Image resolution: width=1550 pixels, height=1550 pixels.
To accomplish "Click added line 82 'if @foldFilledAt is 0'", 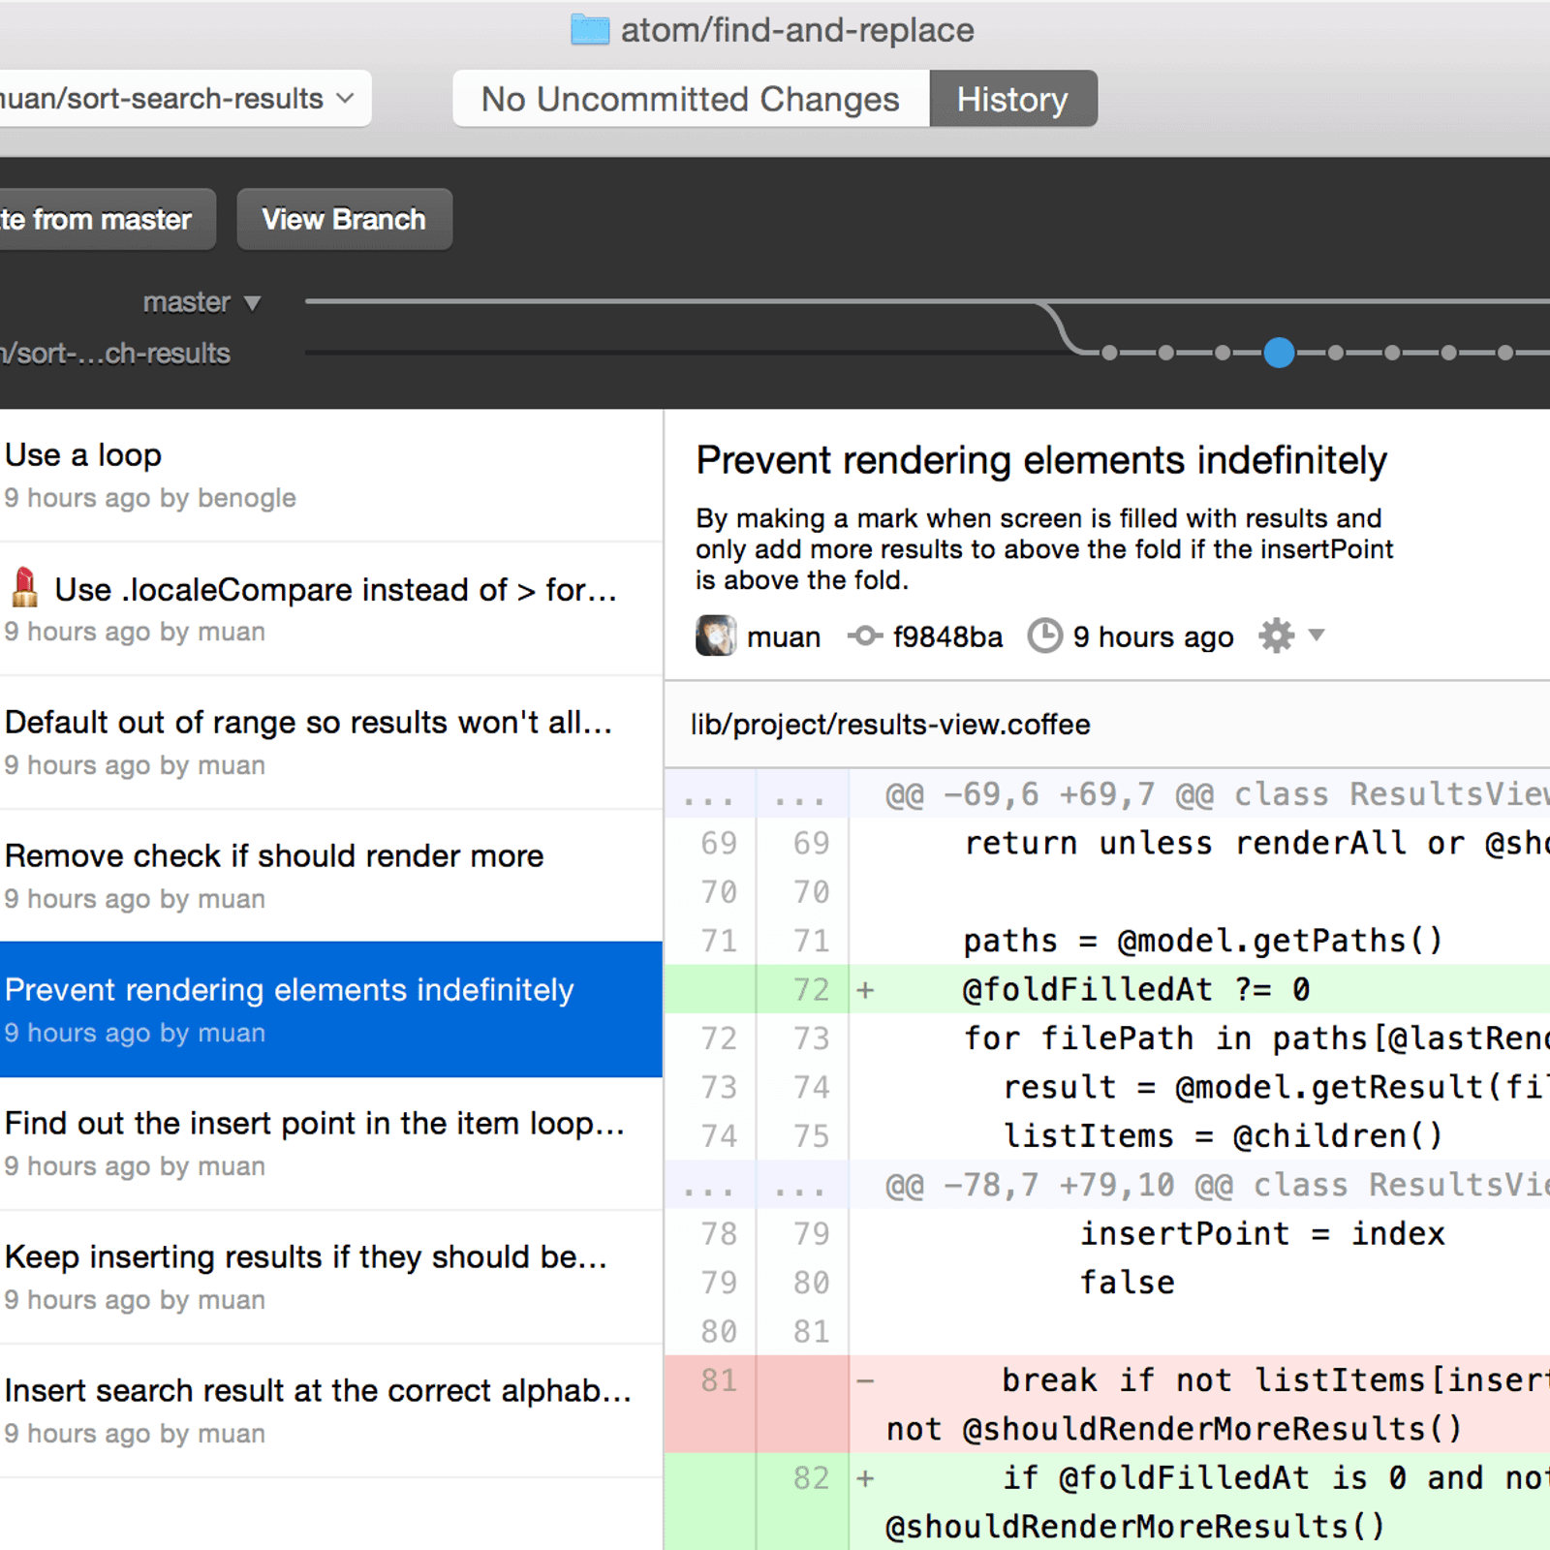I will (x=1107, y=1502).
